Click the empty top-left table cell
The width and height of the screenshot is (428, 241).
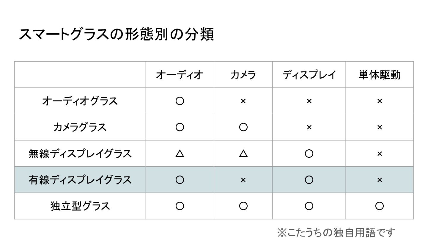[x=80, y=75]
